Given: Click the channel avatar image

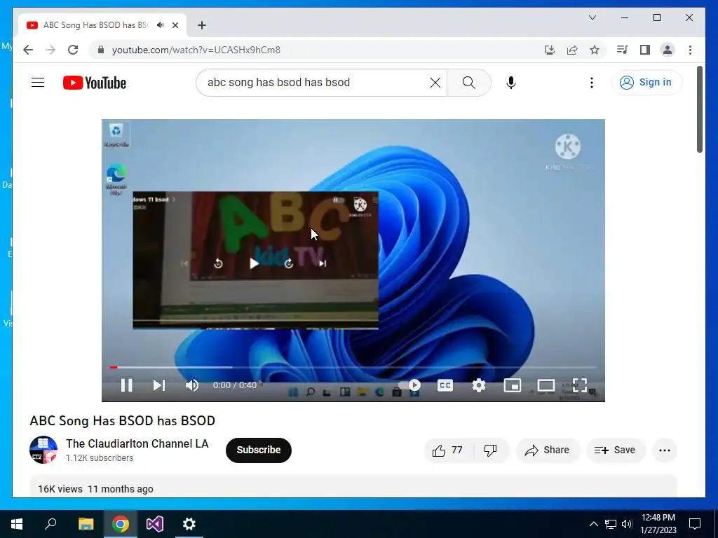Looking at the screenshot, I should tap(43, 450).
